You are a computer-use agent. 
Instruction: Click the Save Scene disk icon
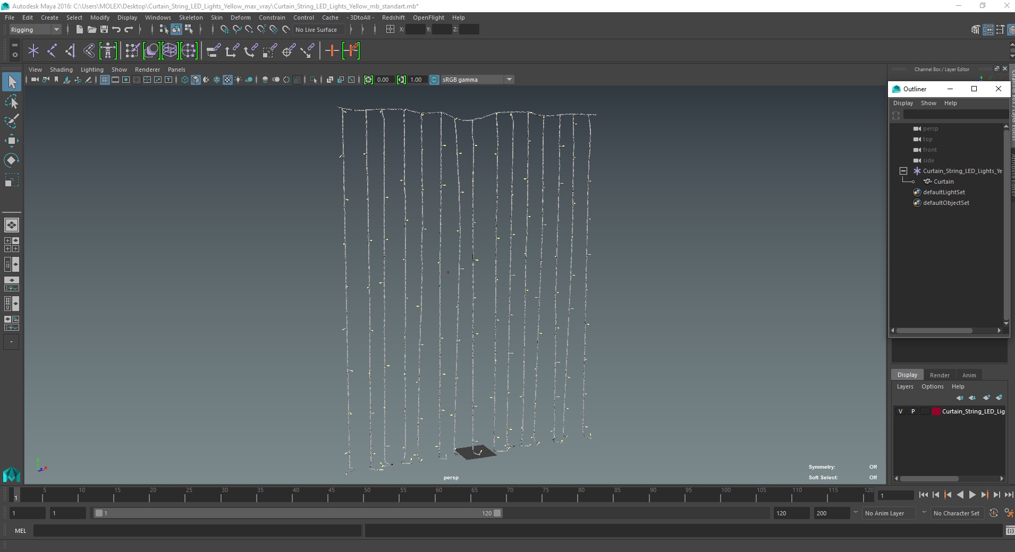tap(104, 29)
